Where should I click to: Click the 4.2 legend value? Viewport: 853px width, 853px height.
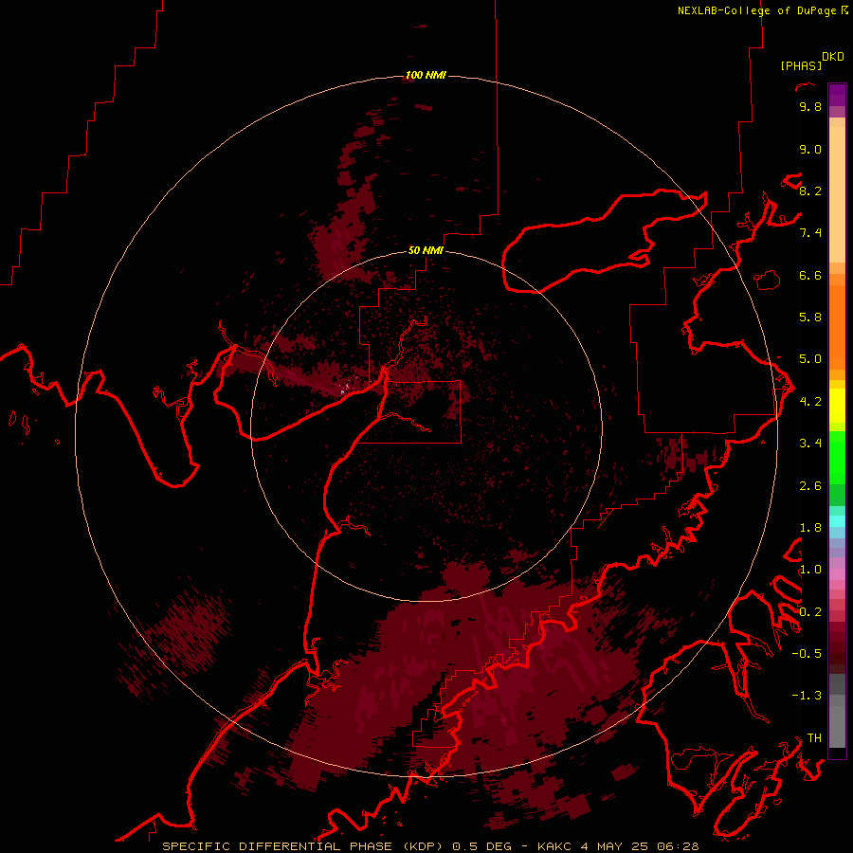810,402
